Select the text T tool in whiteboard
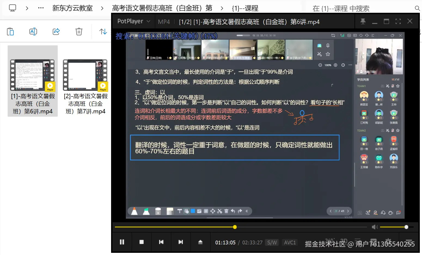This screenshot has width=422, height=255. click(180, 211)
